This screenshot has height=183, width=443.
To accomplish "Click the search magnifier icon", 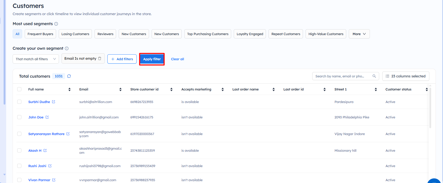I will coord(374,76).
